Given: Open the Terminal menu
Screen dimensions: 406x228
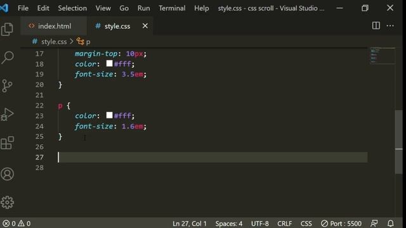Looking at the screenshot, I should coord(172,8).
